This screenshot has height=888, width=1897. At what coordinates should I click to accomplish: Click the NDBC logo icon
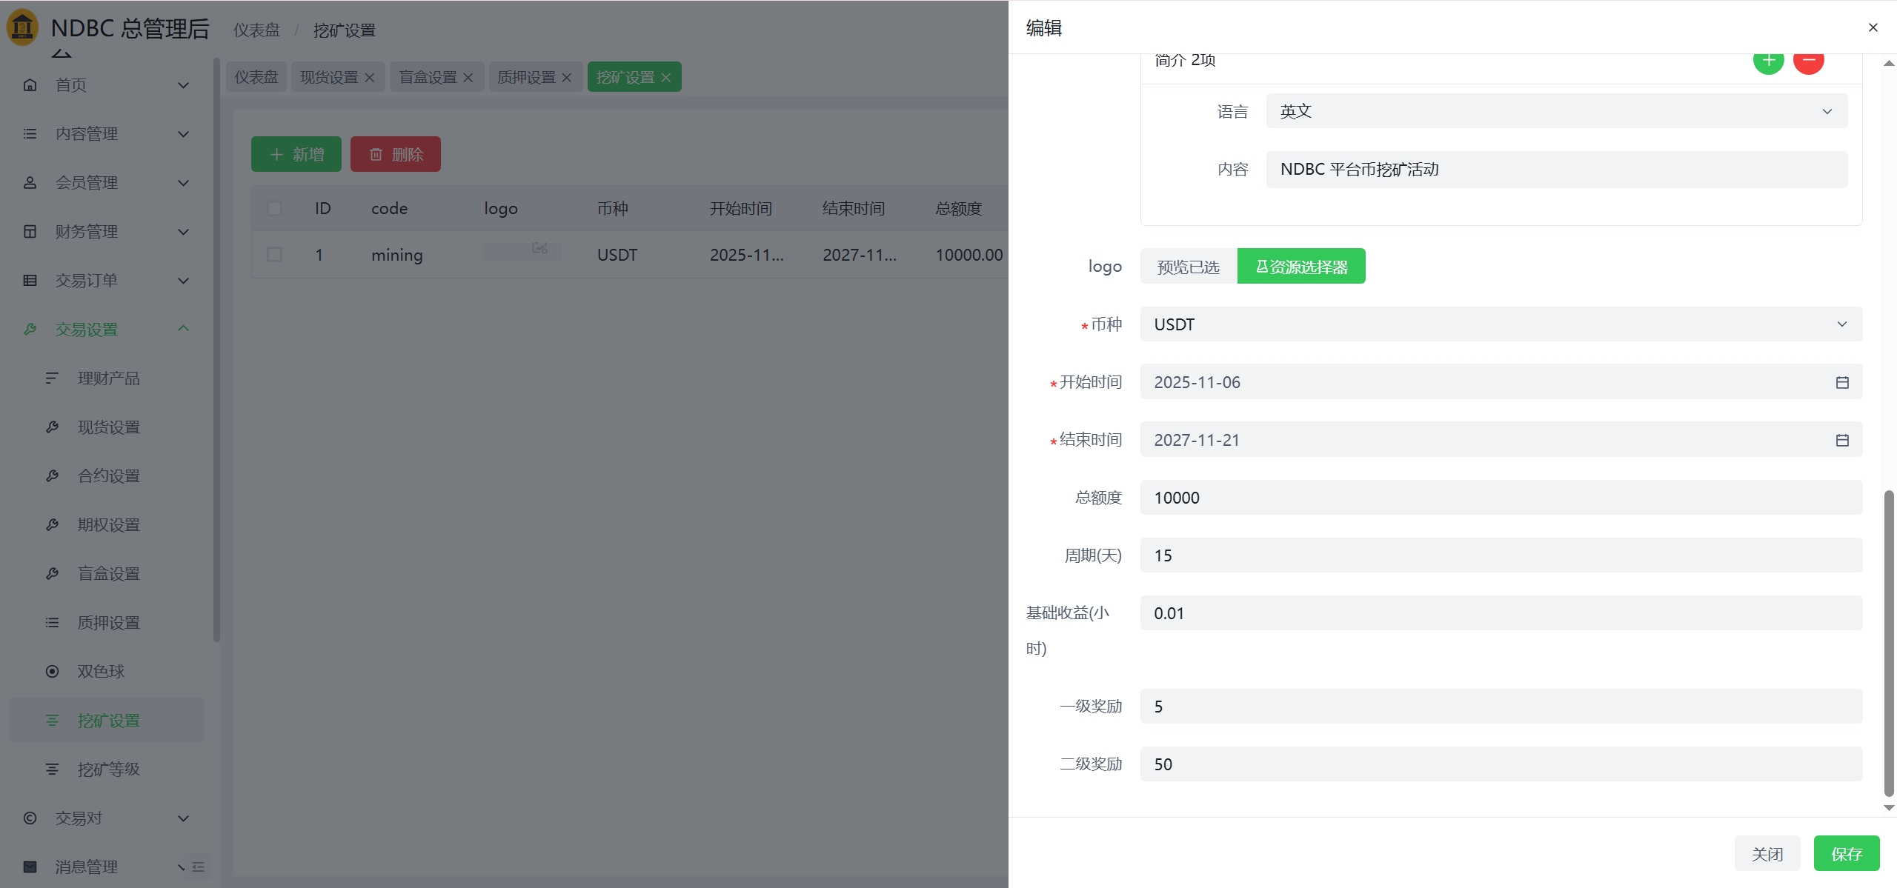pyautogui.click(x=22, y=27)
